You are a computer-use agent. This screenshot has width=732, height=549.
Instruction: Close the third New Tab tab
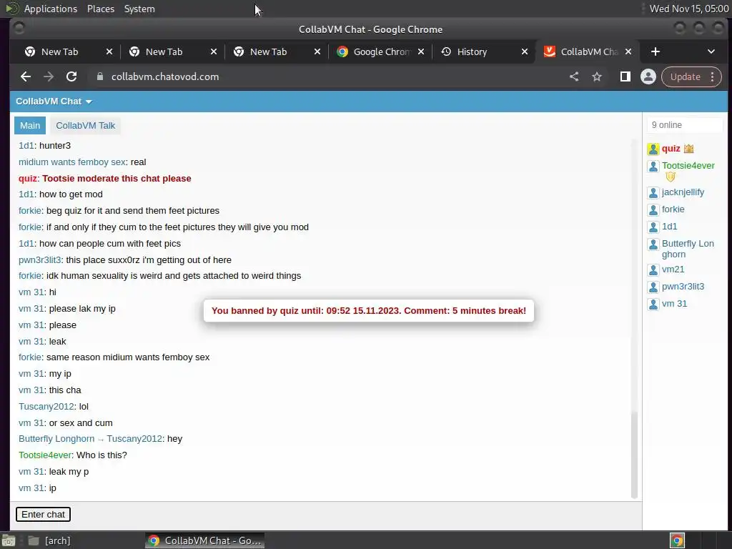(317, 51)
